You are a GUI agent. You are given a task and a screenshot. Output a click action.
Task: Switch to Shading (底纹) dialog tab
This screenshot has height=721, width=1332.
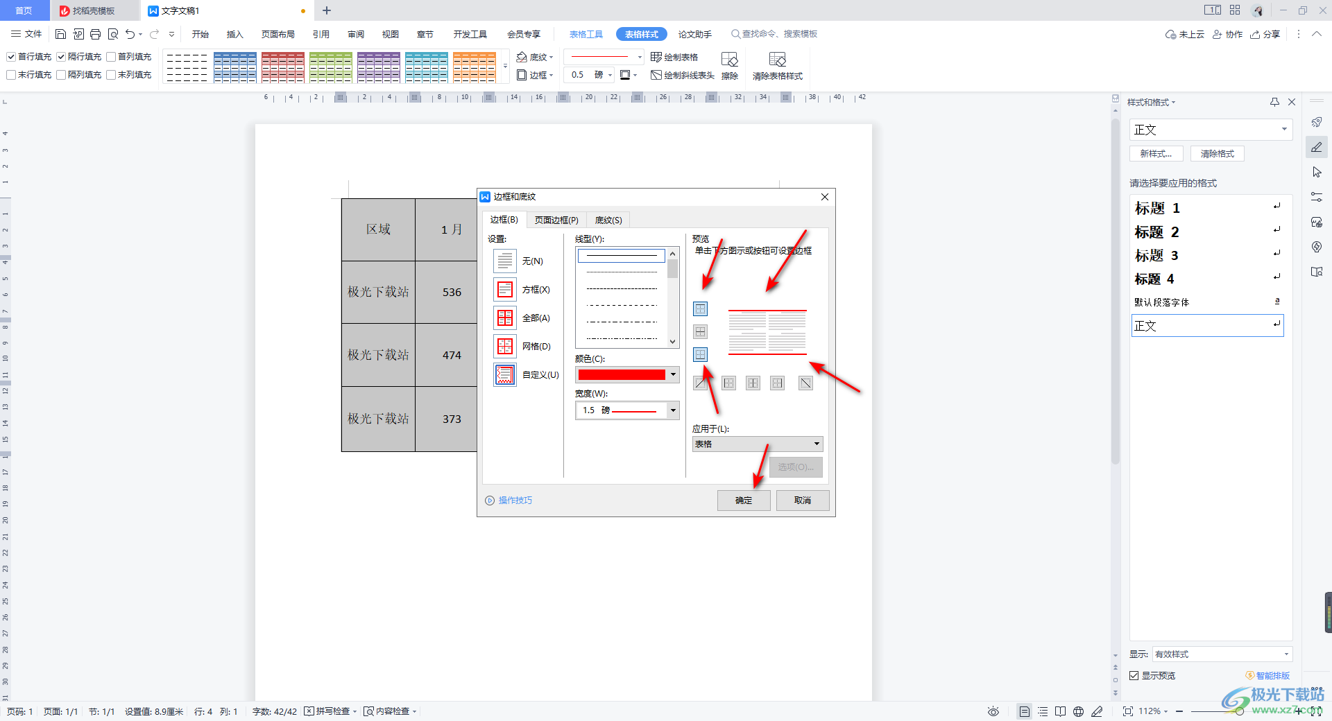pyautogui.click(x=608, y=220)
